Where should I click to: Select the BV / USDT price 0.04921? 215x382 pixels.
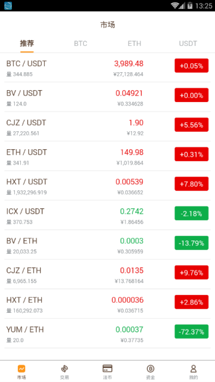129,93
